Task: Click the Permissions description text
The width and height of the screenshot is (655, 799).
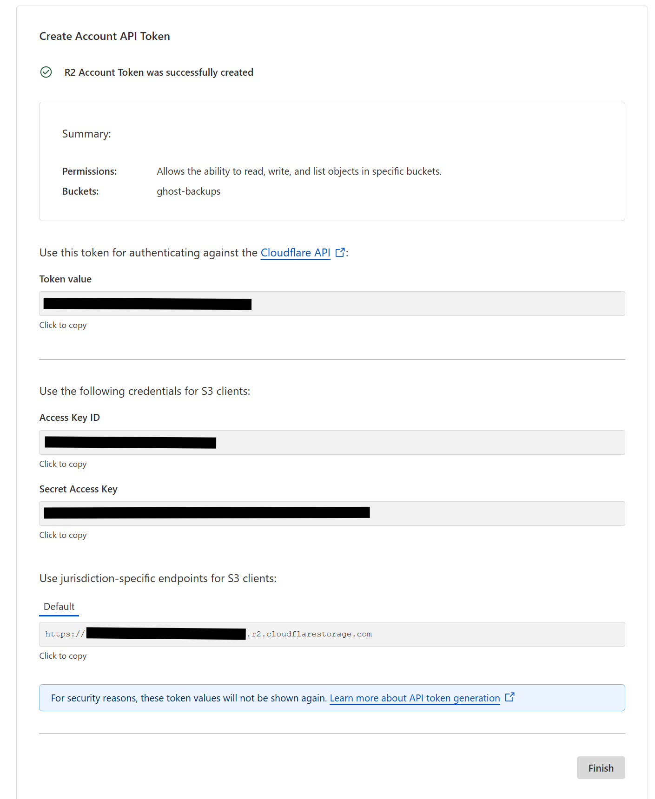Action: pyautogui.click(x=299, y=171)
